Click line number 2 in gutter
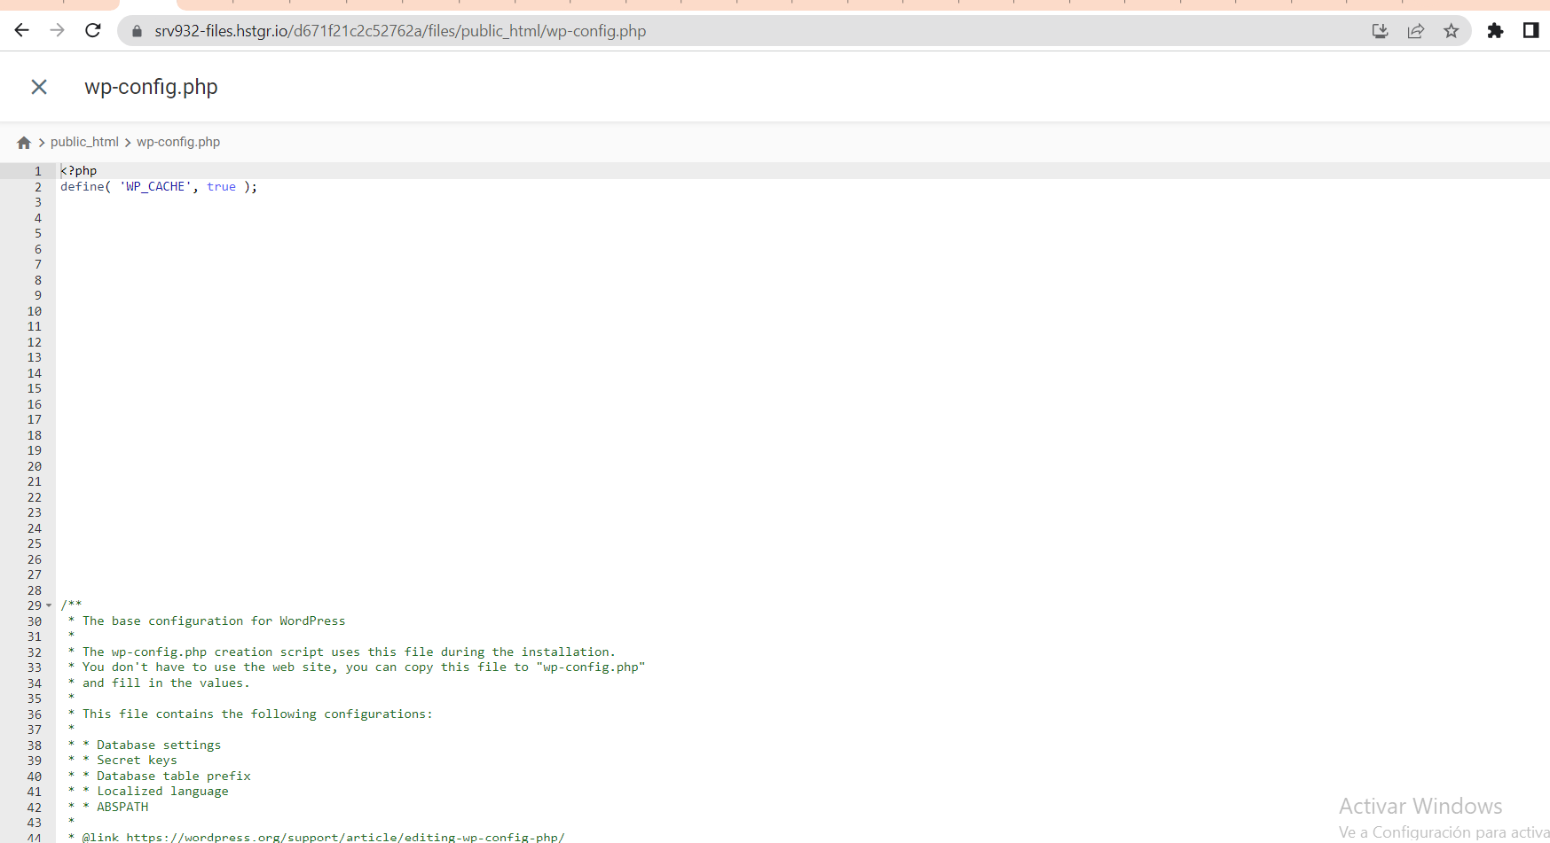The width and height of the screenshot is (1550, 843). click(x=38, y=187)
